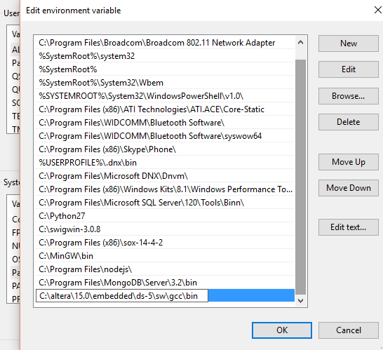Close the dialog with the X

377,10
